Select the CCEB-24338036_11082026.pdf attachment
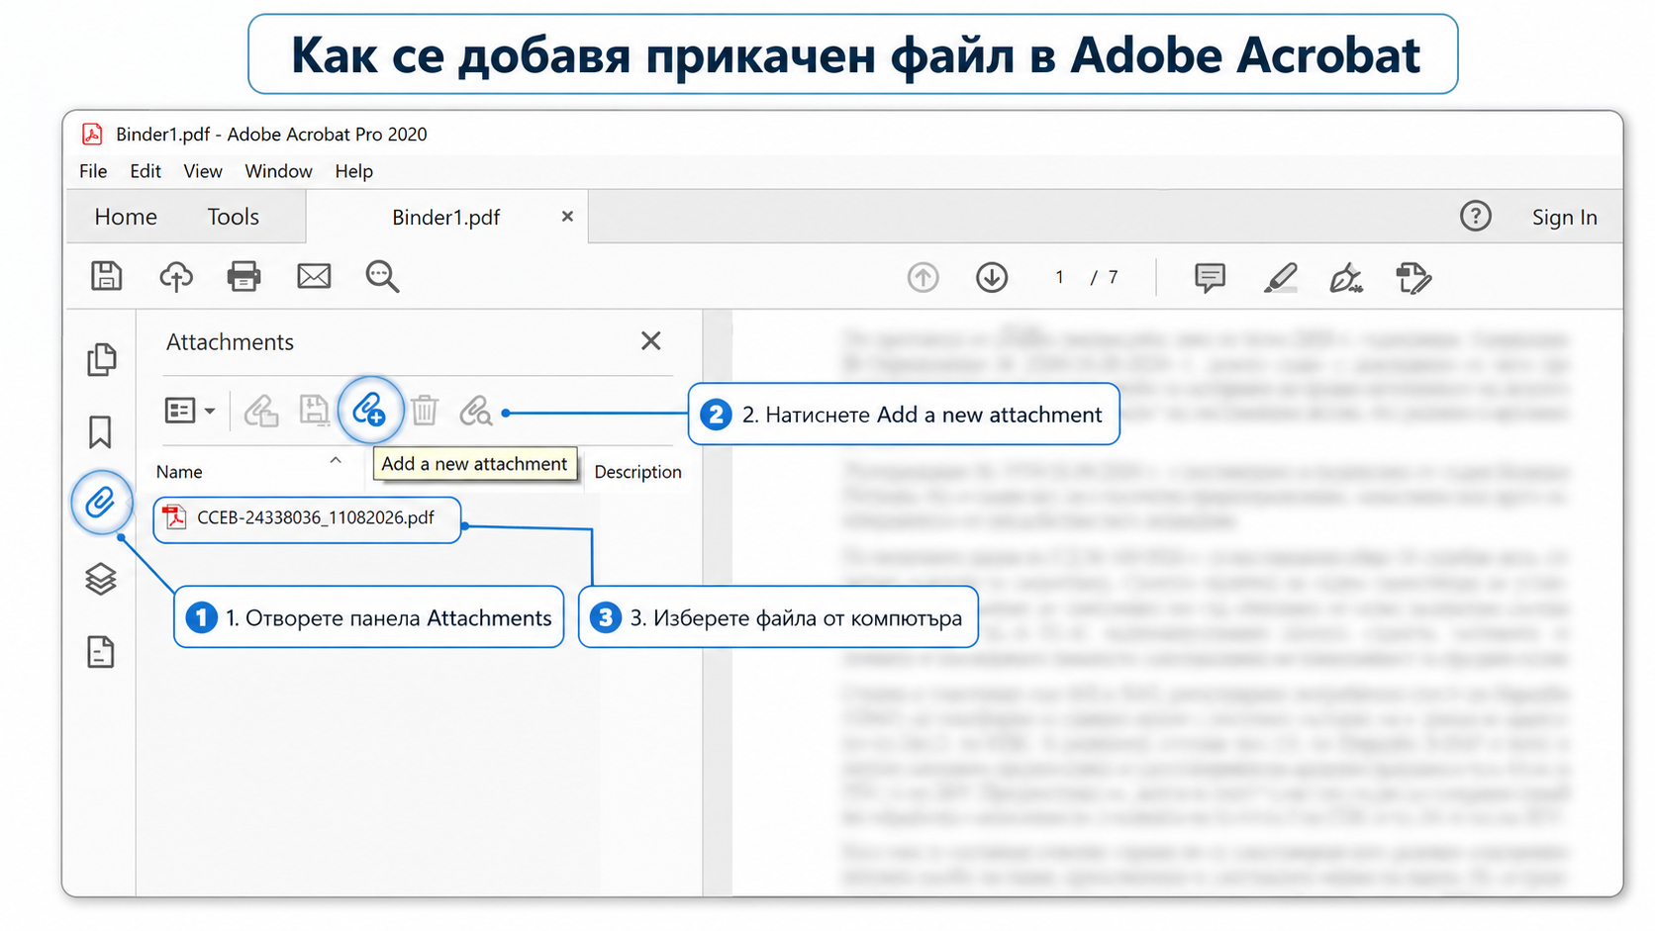 pos(307,518)
